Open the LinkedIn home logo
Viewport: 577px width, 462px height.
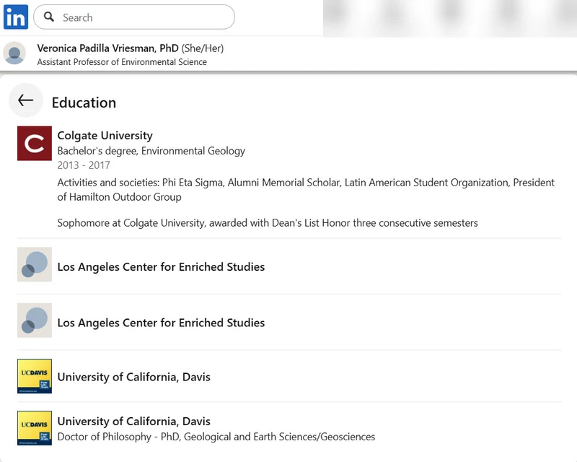click(x=16, y=17)
